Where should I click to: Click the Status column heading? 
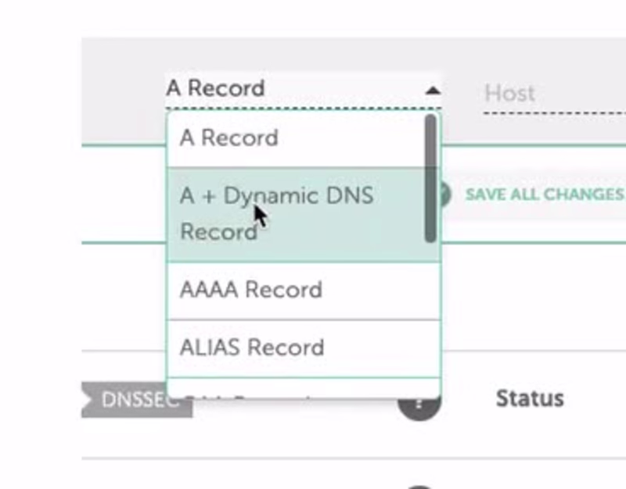pos(530,398)
